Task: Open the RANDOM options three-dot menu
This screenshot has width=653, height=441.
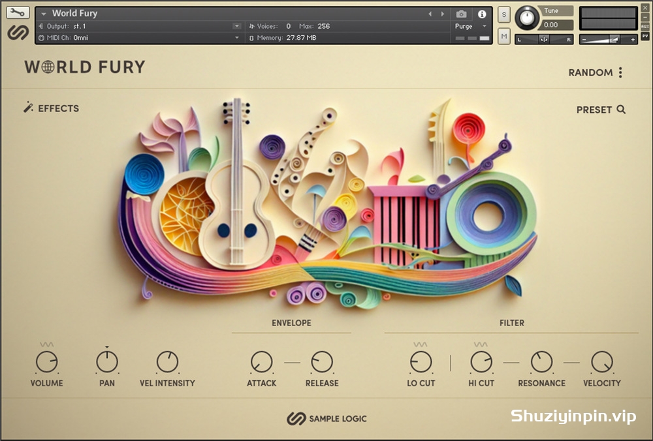Action: point(620,72)
